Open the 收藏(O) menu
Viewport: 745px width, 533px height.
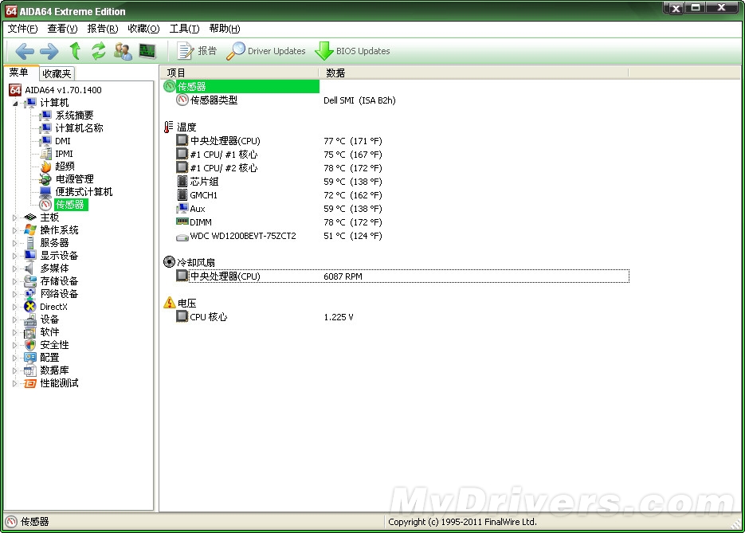tap(143, 29)
